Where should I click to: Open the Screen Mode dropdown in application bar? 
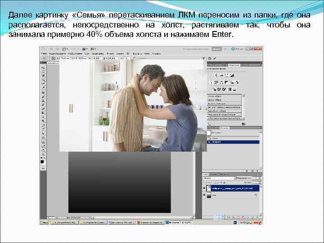click(x=94, y=49)
